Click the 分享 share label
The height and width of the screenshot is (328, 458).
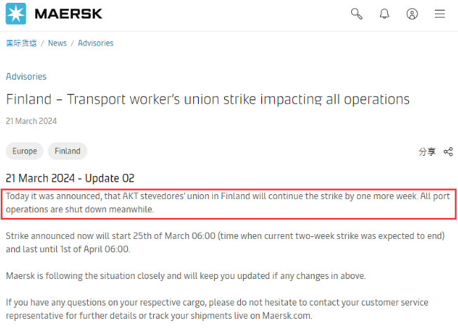coord(427,151)
